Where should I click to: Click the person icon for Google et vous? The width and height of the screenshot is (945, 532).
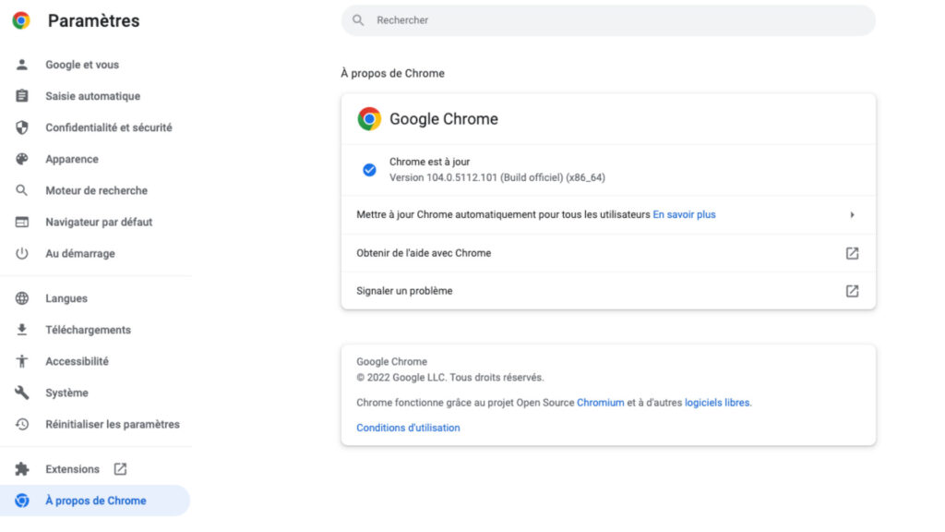22,65
